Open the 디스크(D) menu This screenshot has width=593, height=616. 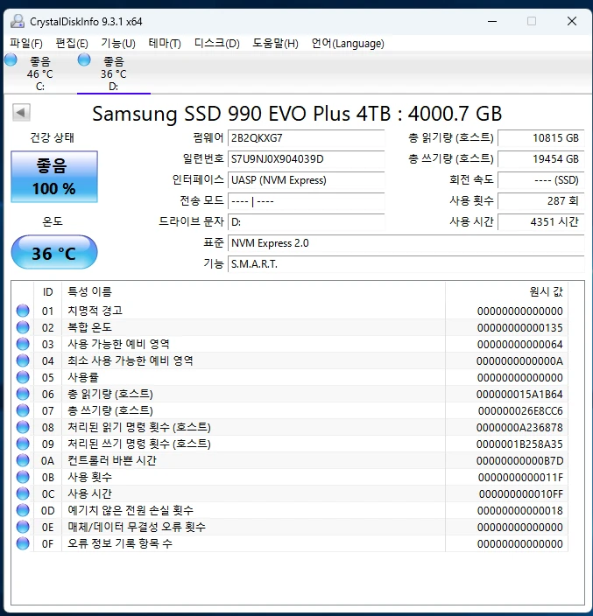click(216, 43)
